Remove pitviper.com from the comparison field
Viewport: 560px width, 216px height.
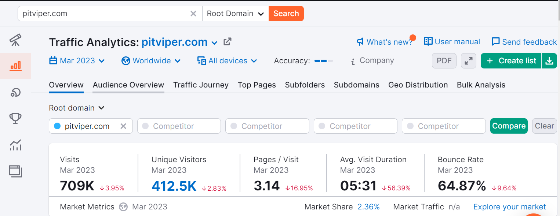pyautogui.click(x=123, y=126)
